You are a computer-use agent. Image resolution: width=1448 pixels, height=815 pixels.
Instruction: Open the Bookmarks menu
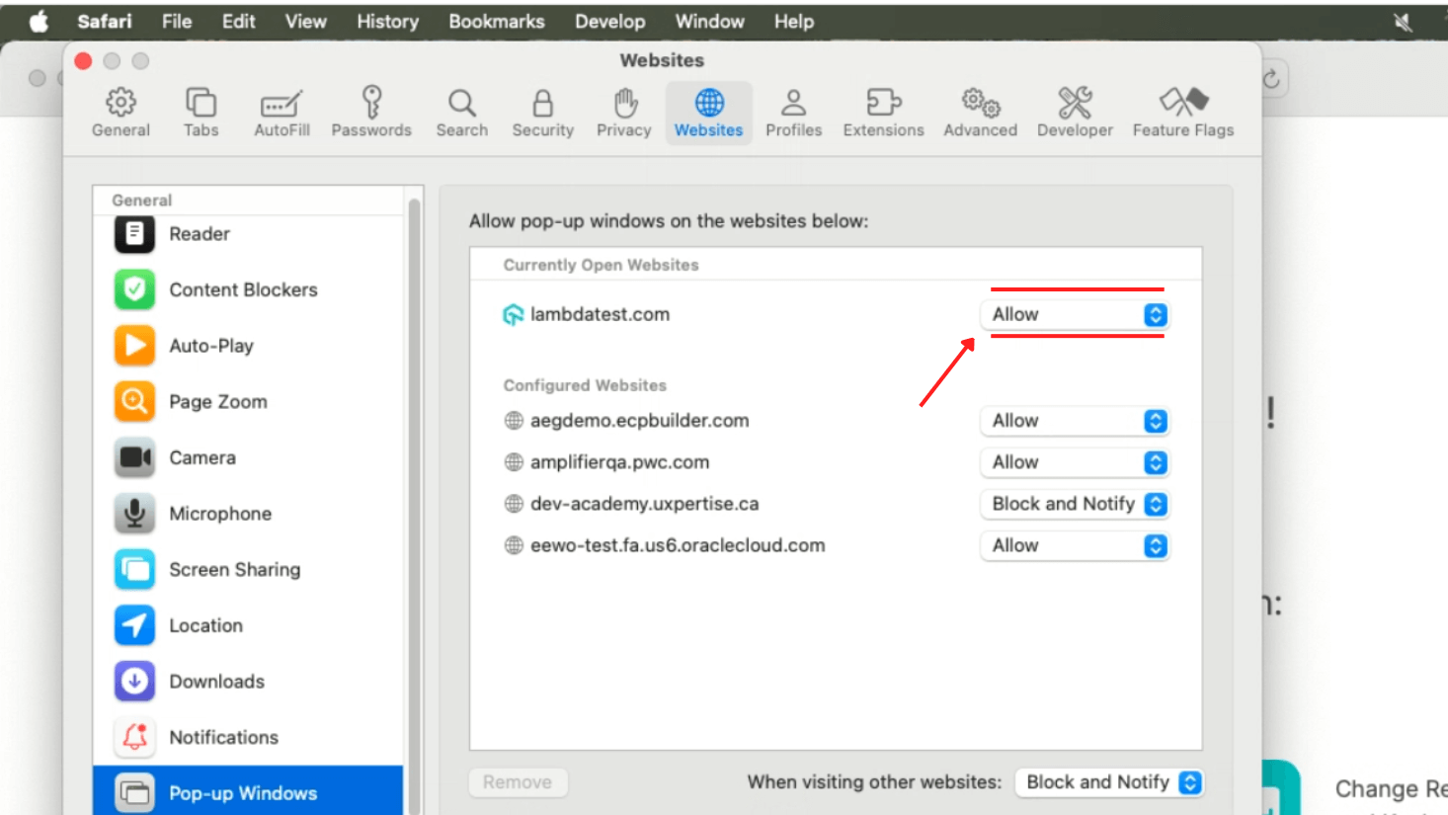tap(496, 22)
